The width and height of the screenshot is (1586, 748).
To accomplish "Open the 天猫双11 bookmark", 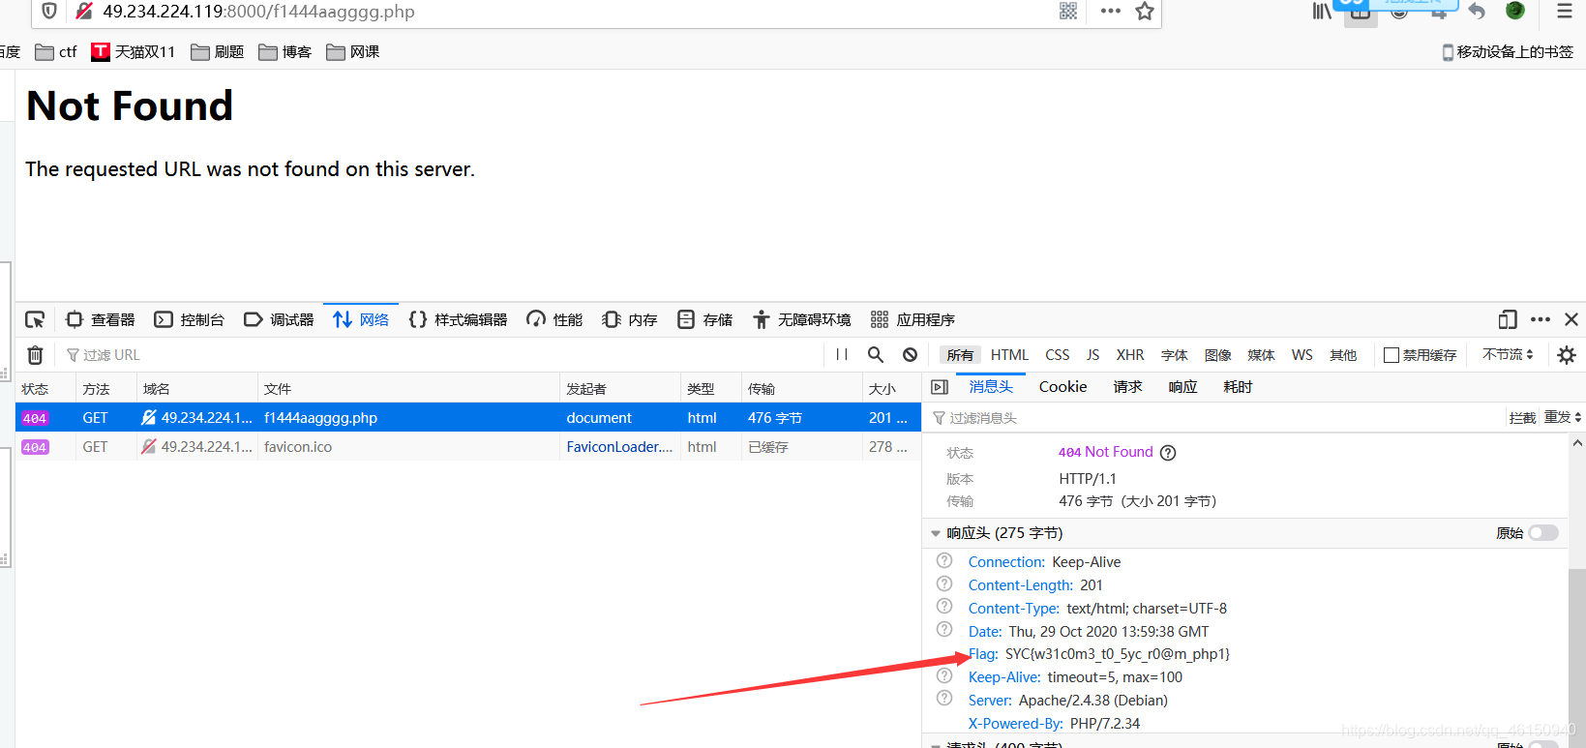I will 134,52.
